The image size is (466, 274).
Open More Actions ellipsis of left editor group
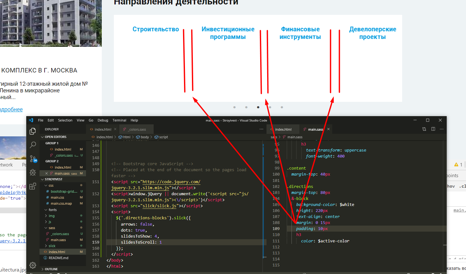point(261,129)
